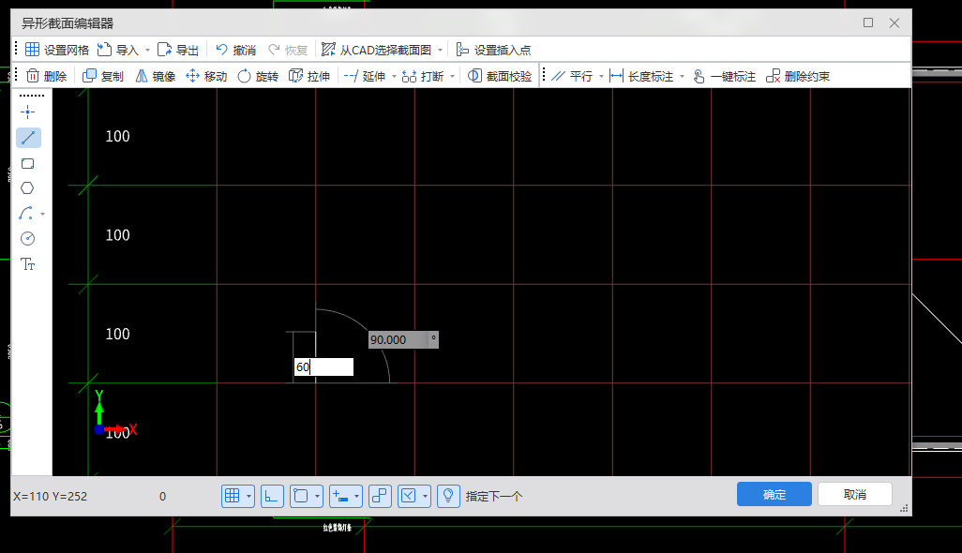Select the 长度标注 length dimension tool
This screenshot has height=553, width=962.
pos(641,76)
